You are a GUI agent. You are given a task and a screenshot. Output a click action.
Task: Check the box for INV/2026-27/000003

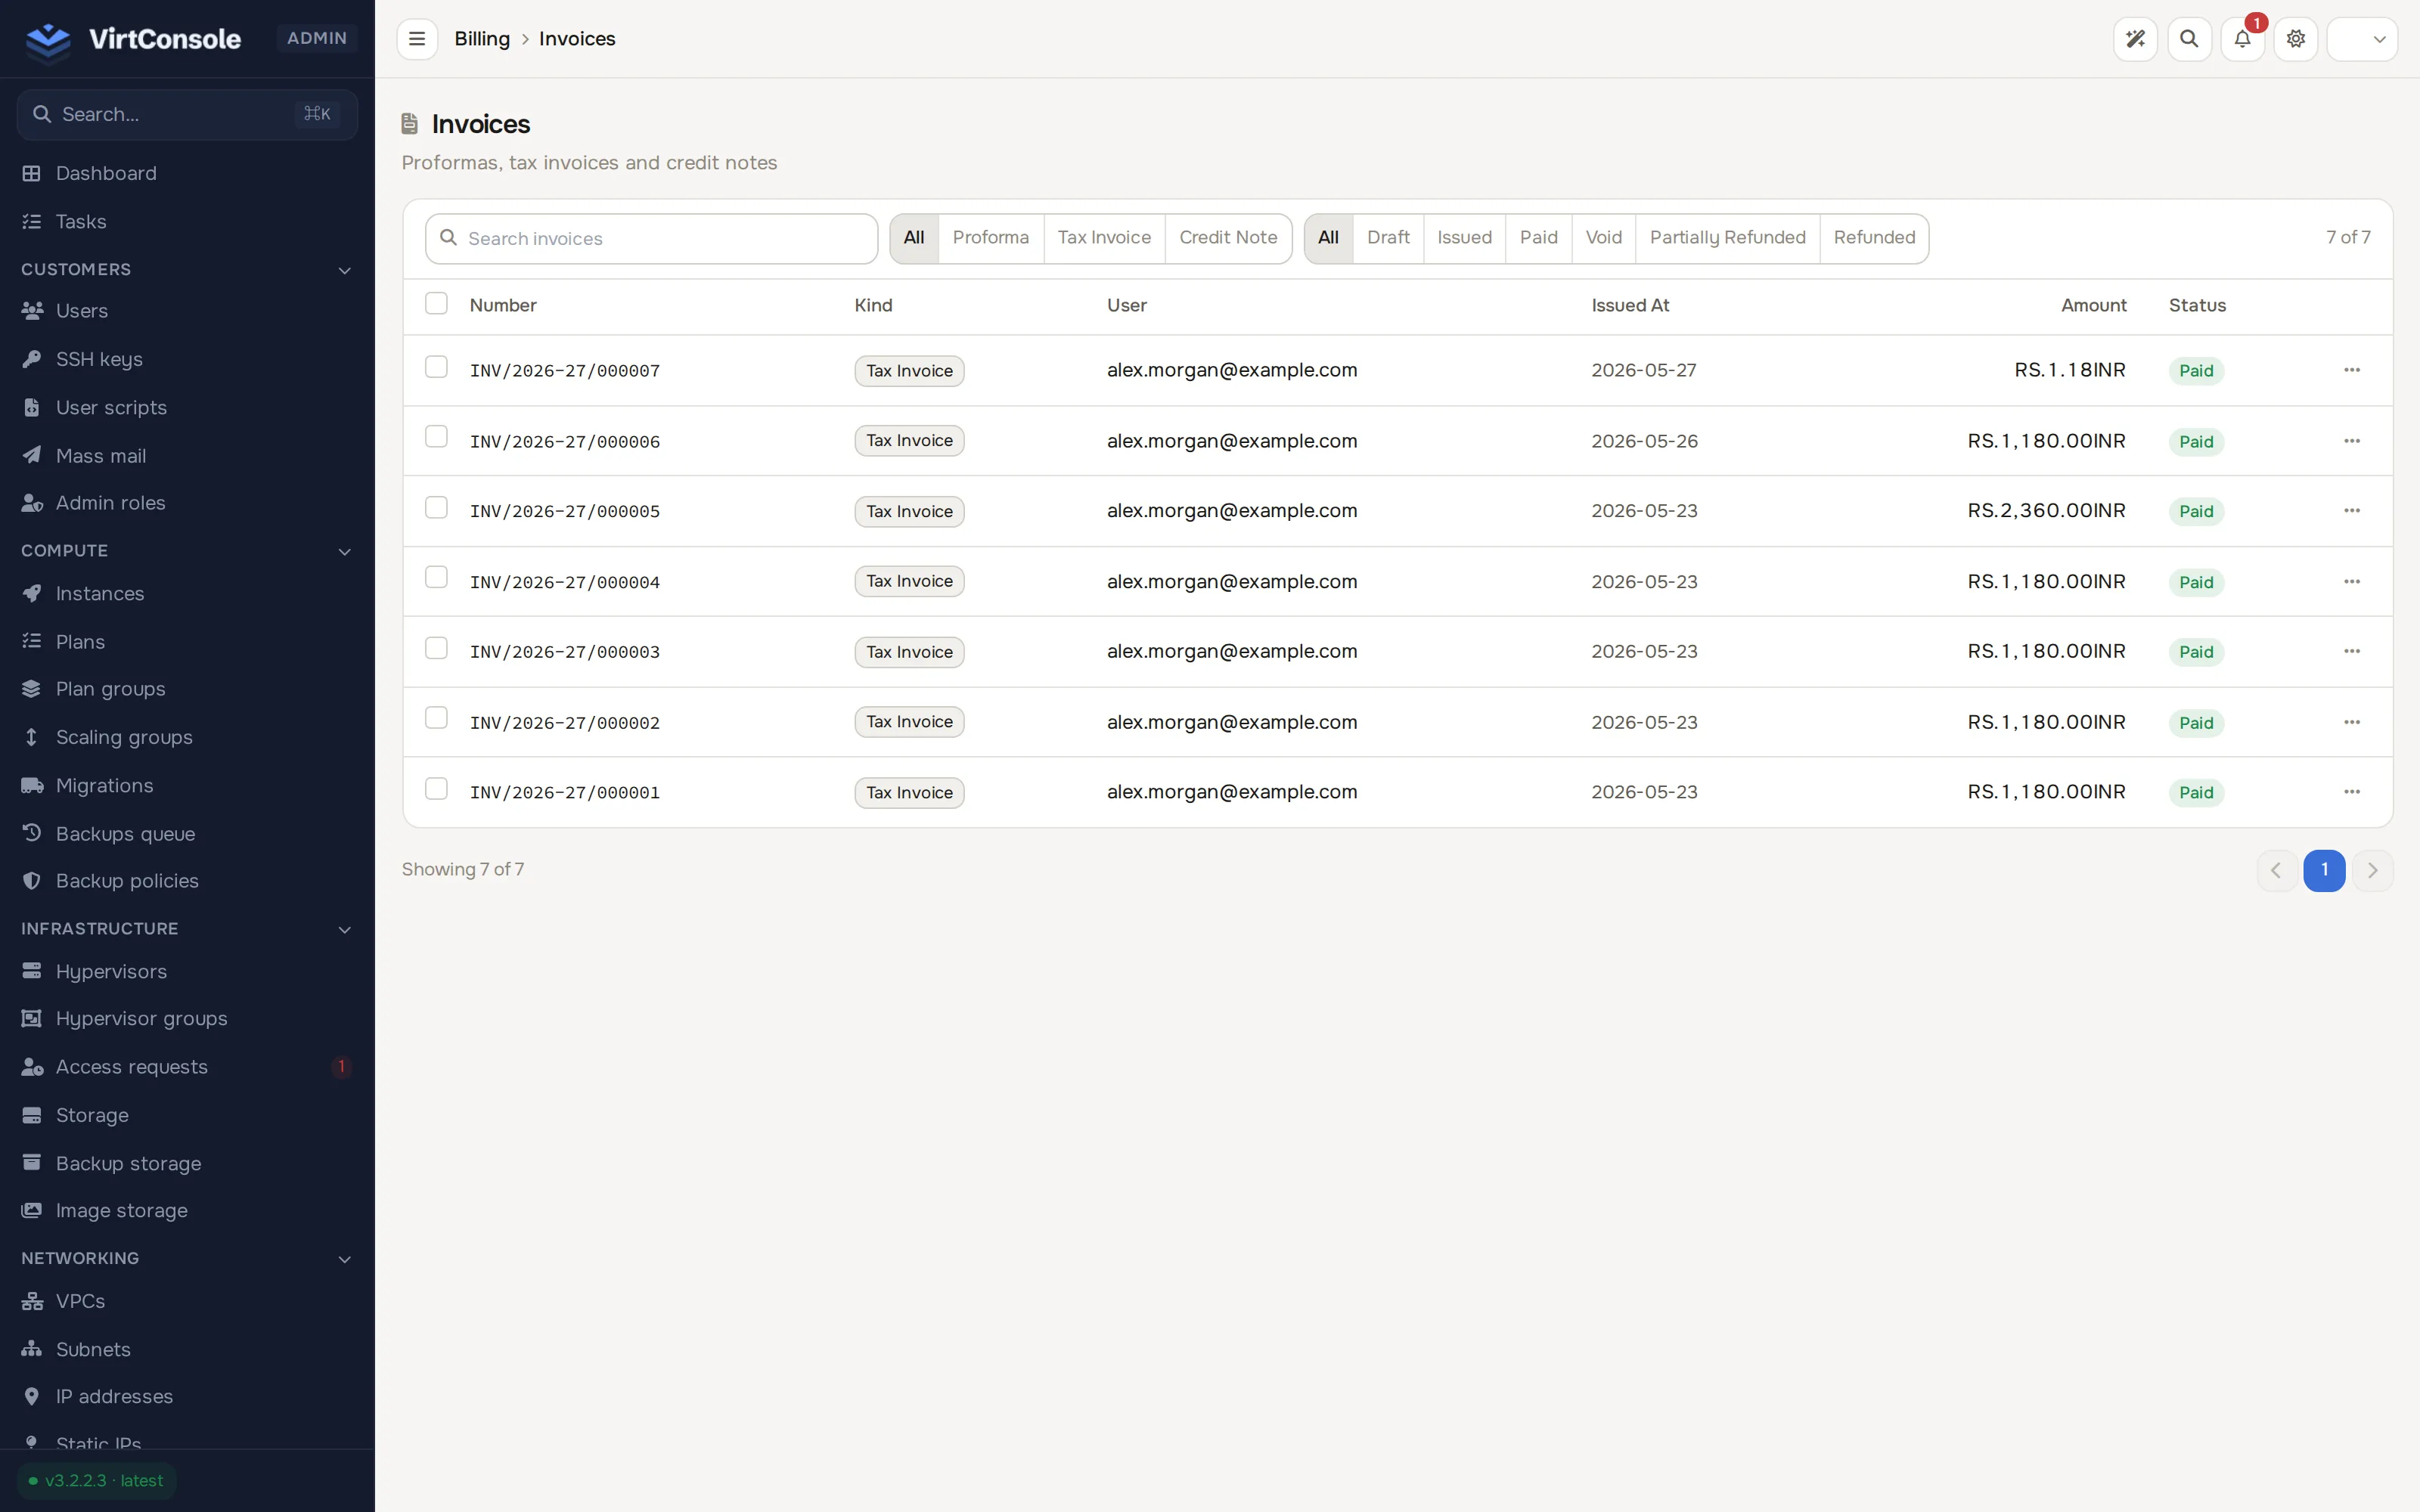click(x=436, y=648)
